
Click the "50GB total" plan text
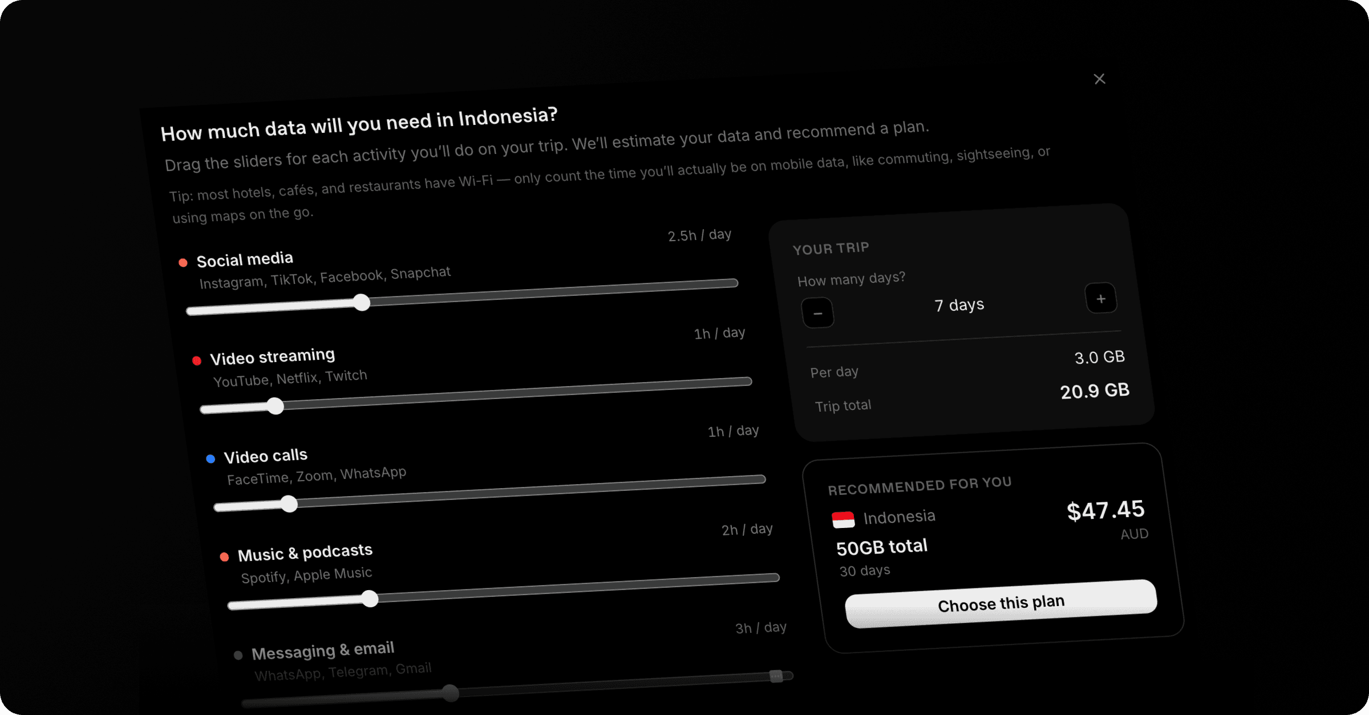(x=882, y=547)
